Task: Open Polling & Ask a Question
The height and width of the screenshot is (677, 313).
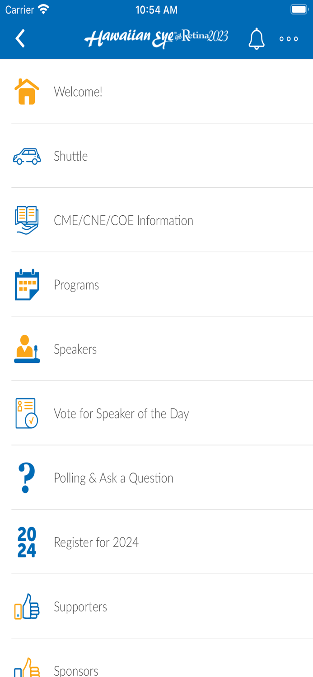Action: (x=113, y=478)
